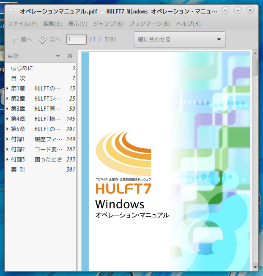Click the document vertical scrollbar thumb
The width and height of the screenshot is (263, 276).
coord(255,67)
